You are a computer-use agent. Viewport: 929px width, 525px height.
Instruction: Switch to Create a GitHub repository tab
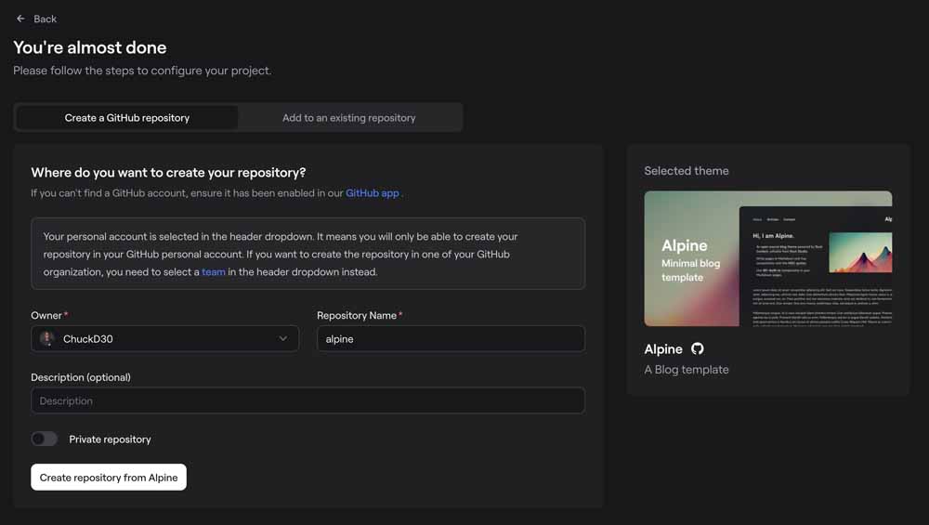126,118
